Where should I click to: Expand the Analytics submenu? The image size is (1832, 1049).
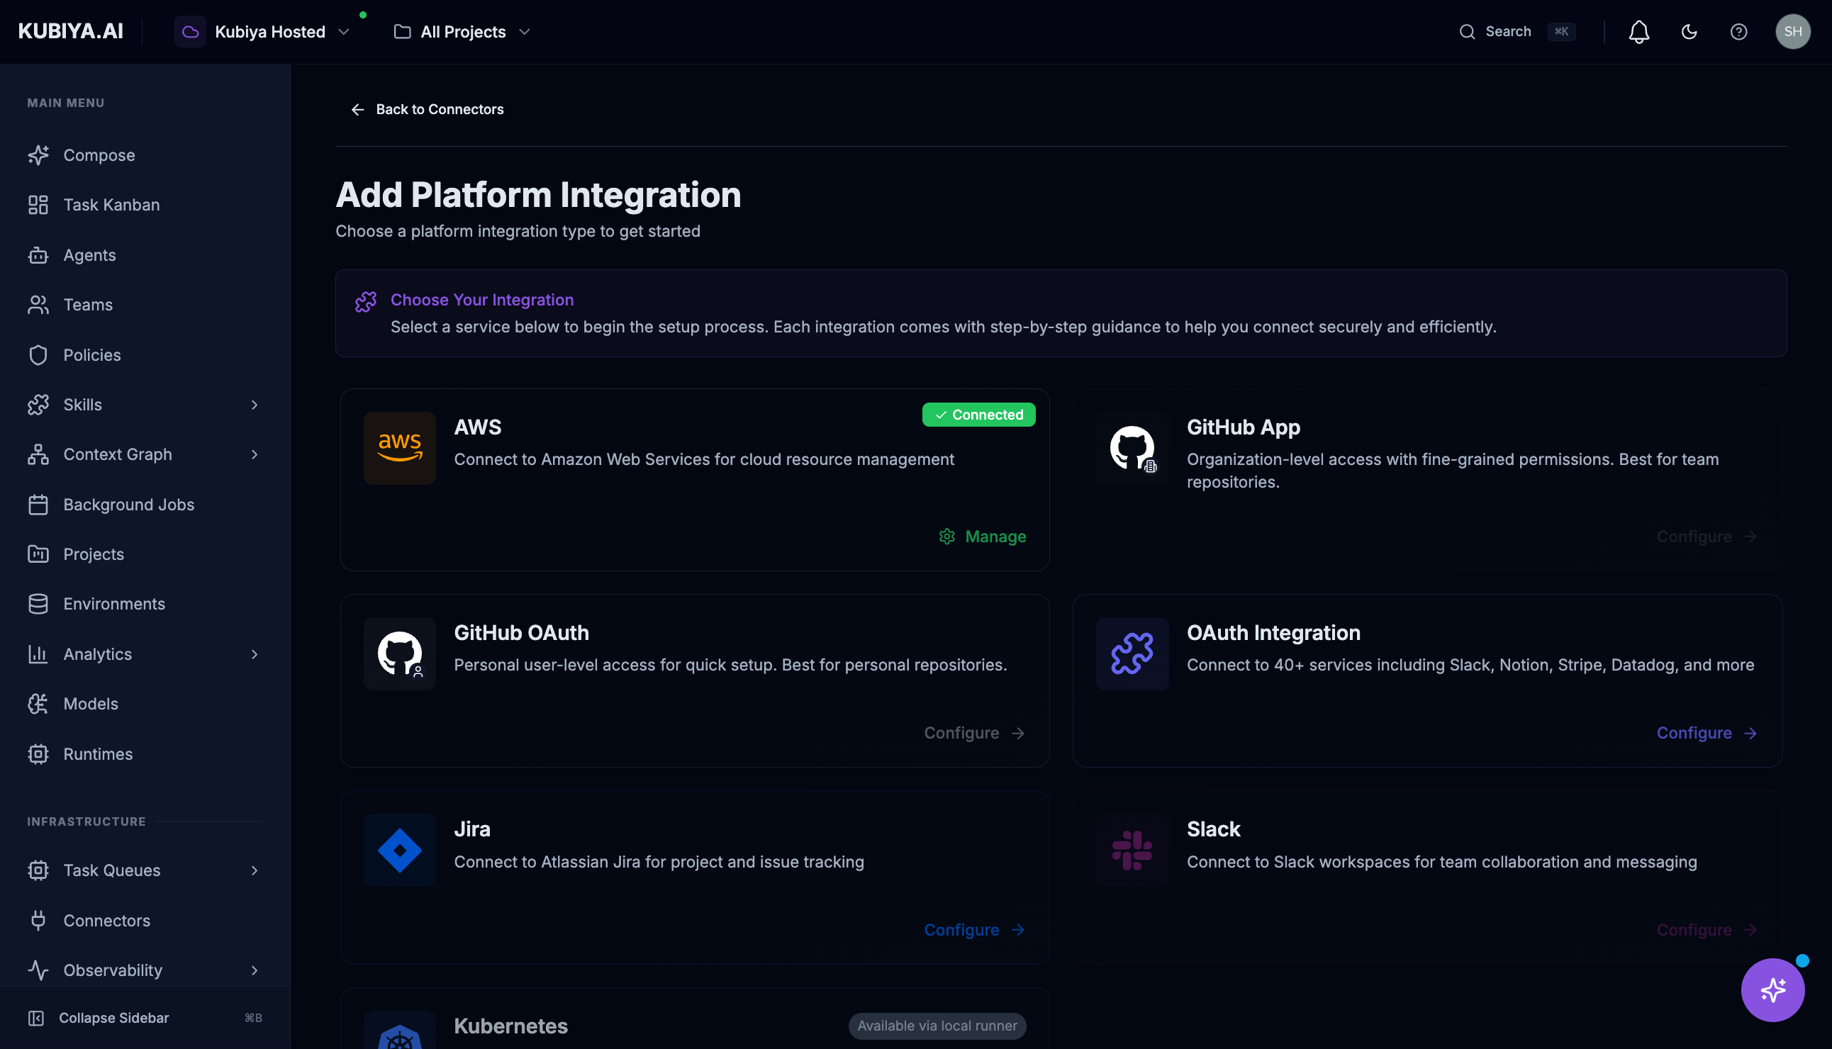point(255,653)
